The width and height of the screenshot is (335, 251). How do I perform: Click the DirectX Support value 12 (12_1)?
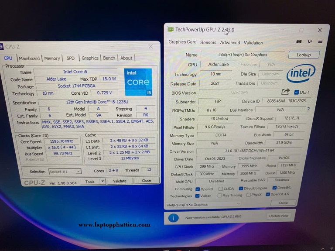click(x=291, y=118)
